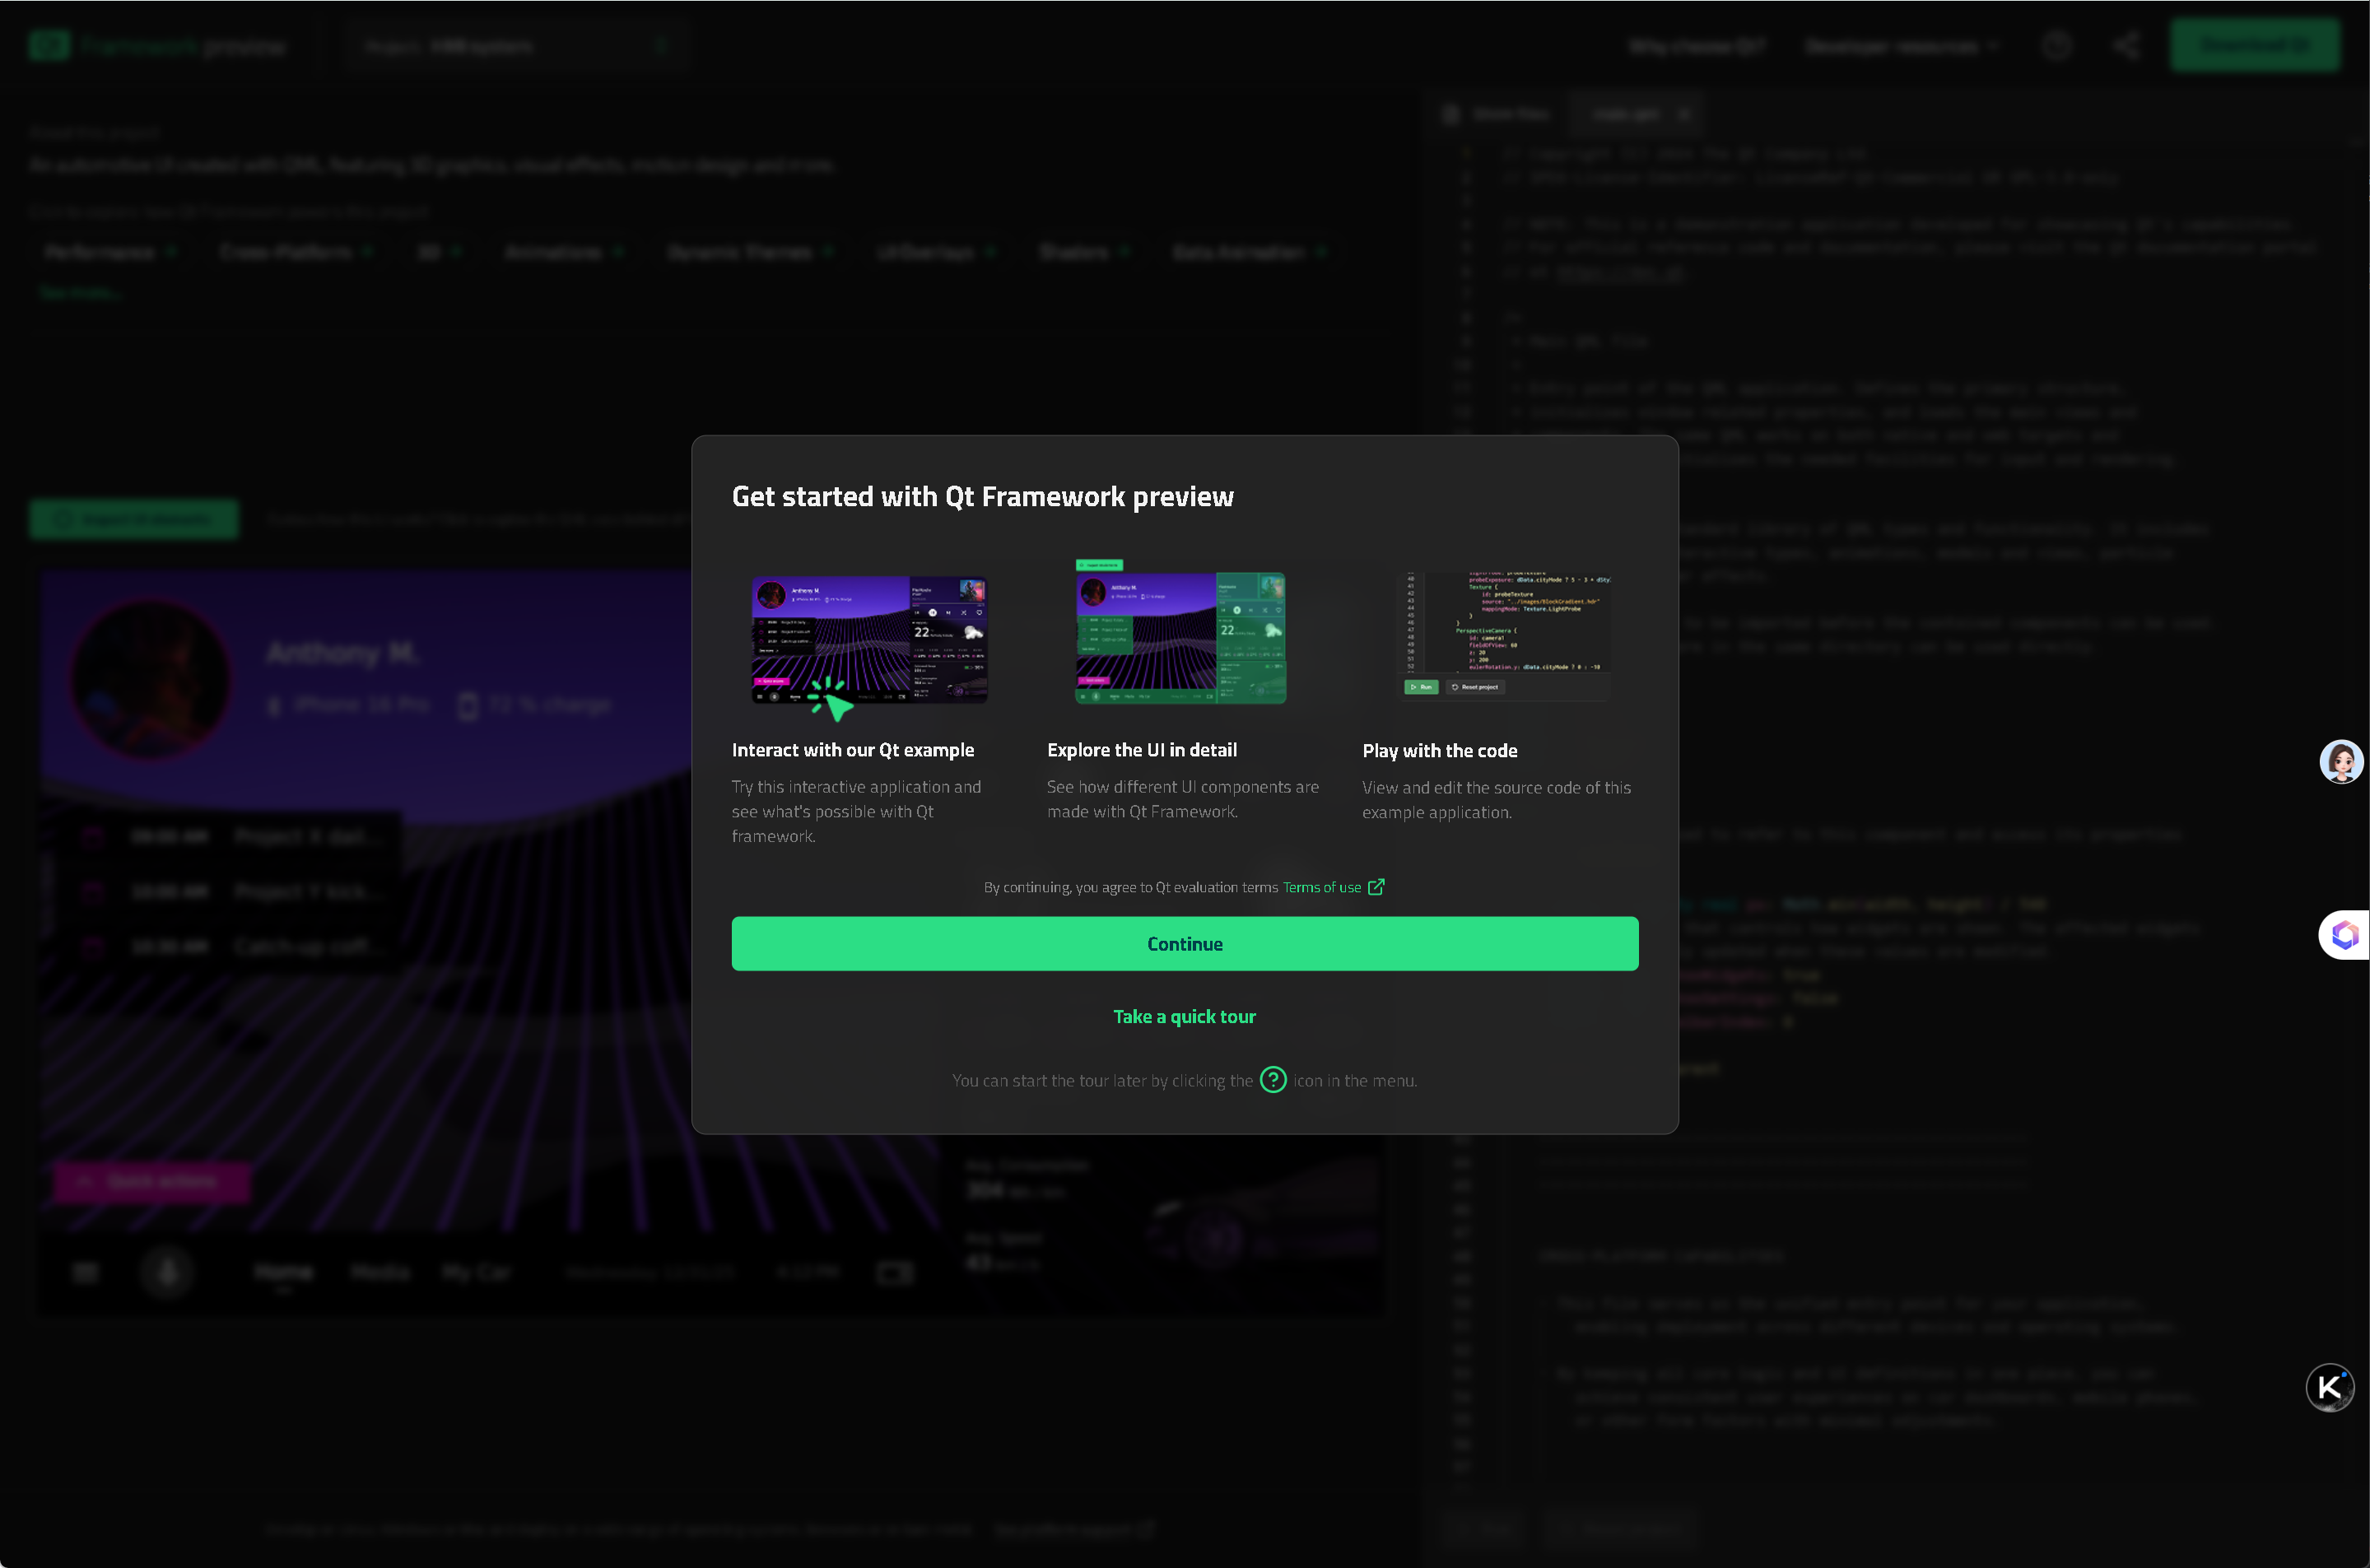Screen dimensions: 2370x1568
Task: Click the round K icon at bottom right
Action: [x=2329, y=1387]
